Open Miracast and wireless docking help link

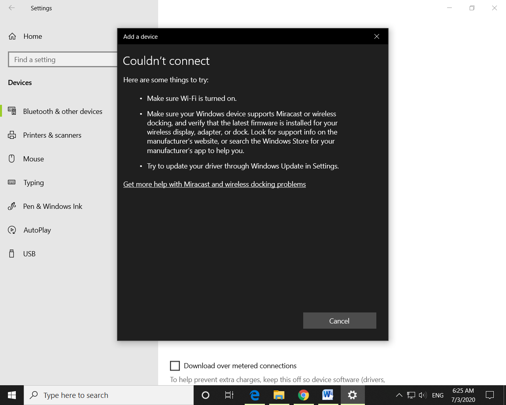(x=215, y=184)
